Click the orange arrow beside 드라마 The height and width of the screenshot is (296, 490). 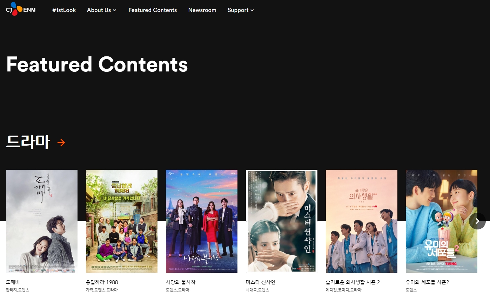61,143
